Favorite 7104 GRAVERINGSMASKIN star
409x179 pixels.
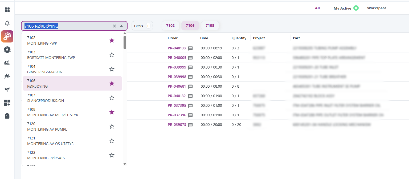112,69
